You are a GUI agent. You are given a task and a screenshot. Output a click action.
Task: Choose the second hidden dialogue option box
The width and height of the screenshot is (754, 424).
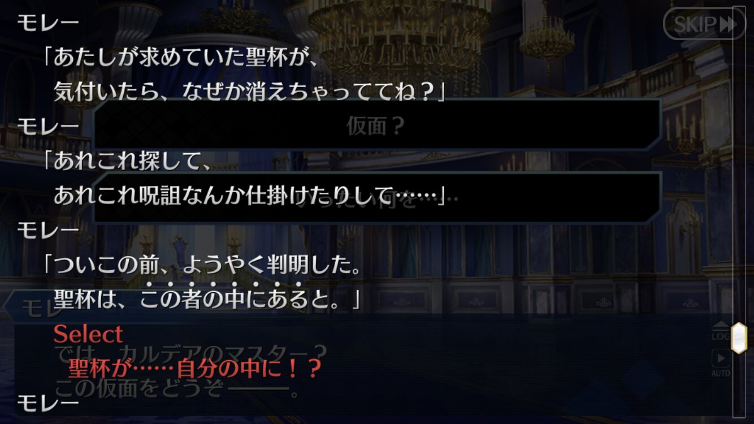coord(377,198)
